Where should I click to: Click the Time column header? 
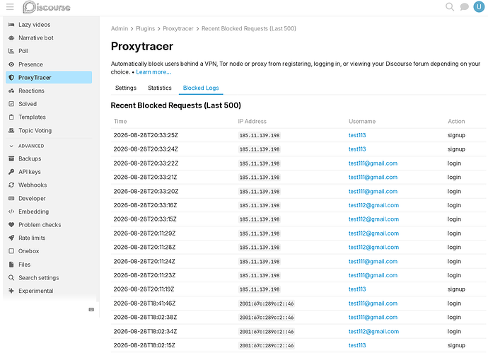[120, 122]
